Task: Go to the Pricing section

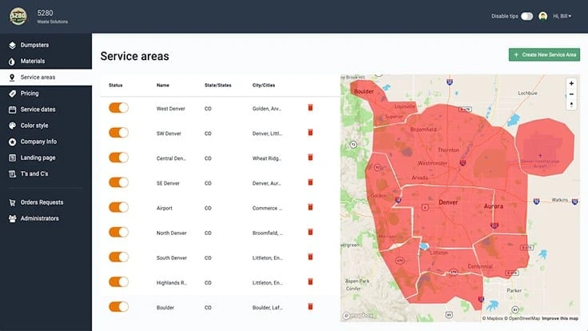Action: click(30, 94)
